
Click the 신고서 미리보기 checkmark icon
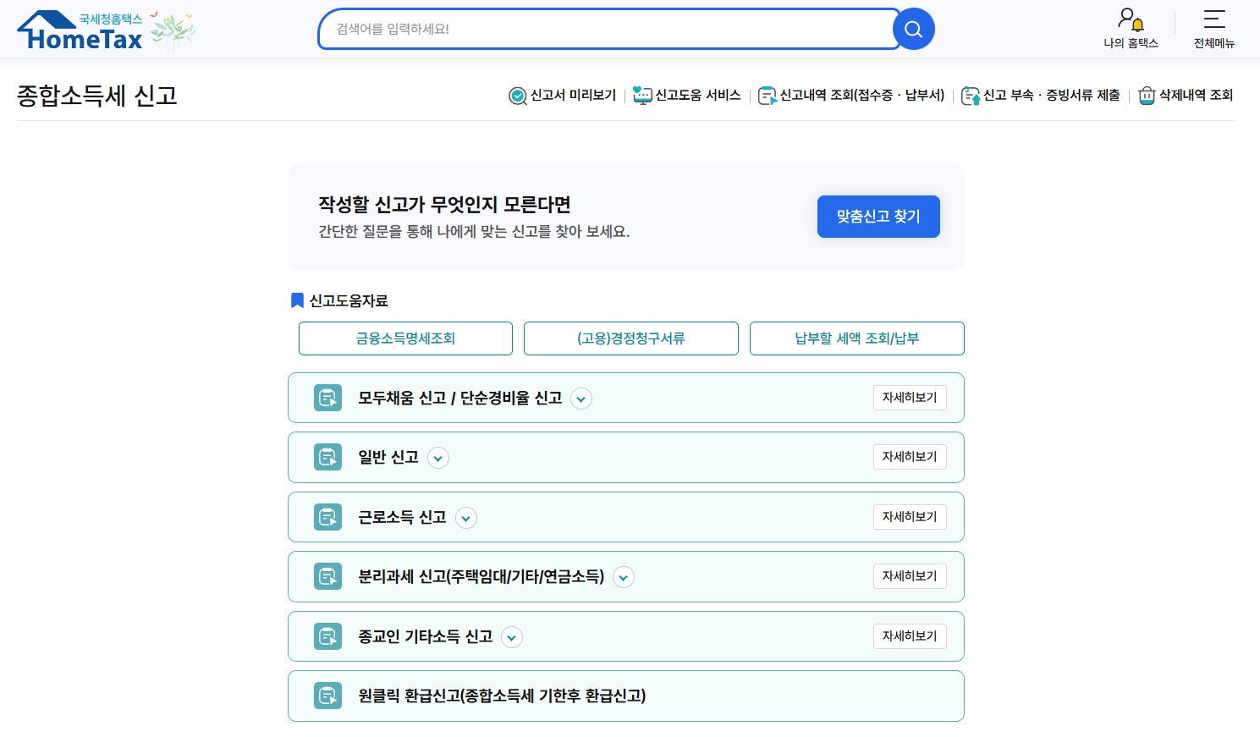coord(517,96)
